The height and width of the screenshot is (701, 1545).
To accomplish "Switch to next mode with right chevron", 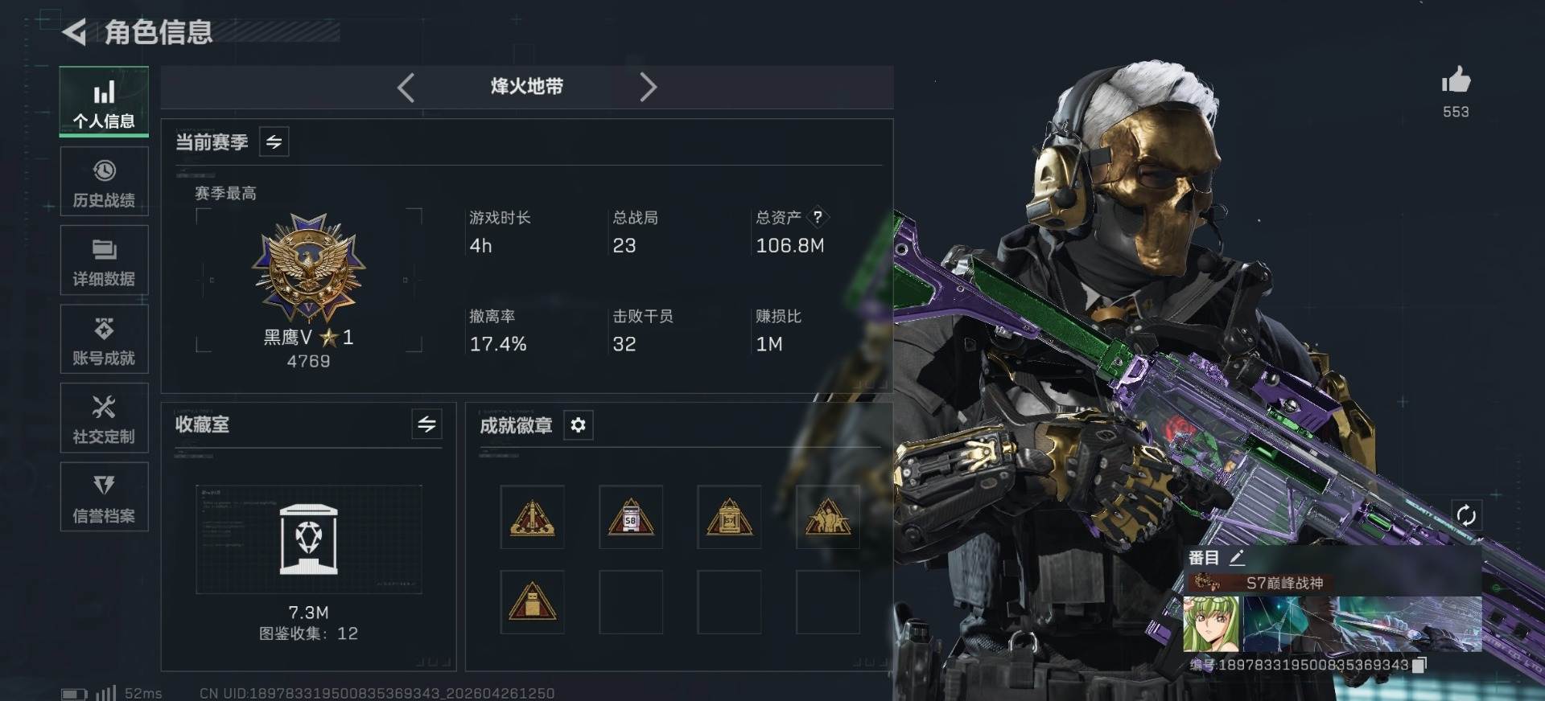I will 648,87.
